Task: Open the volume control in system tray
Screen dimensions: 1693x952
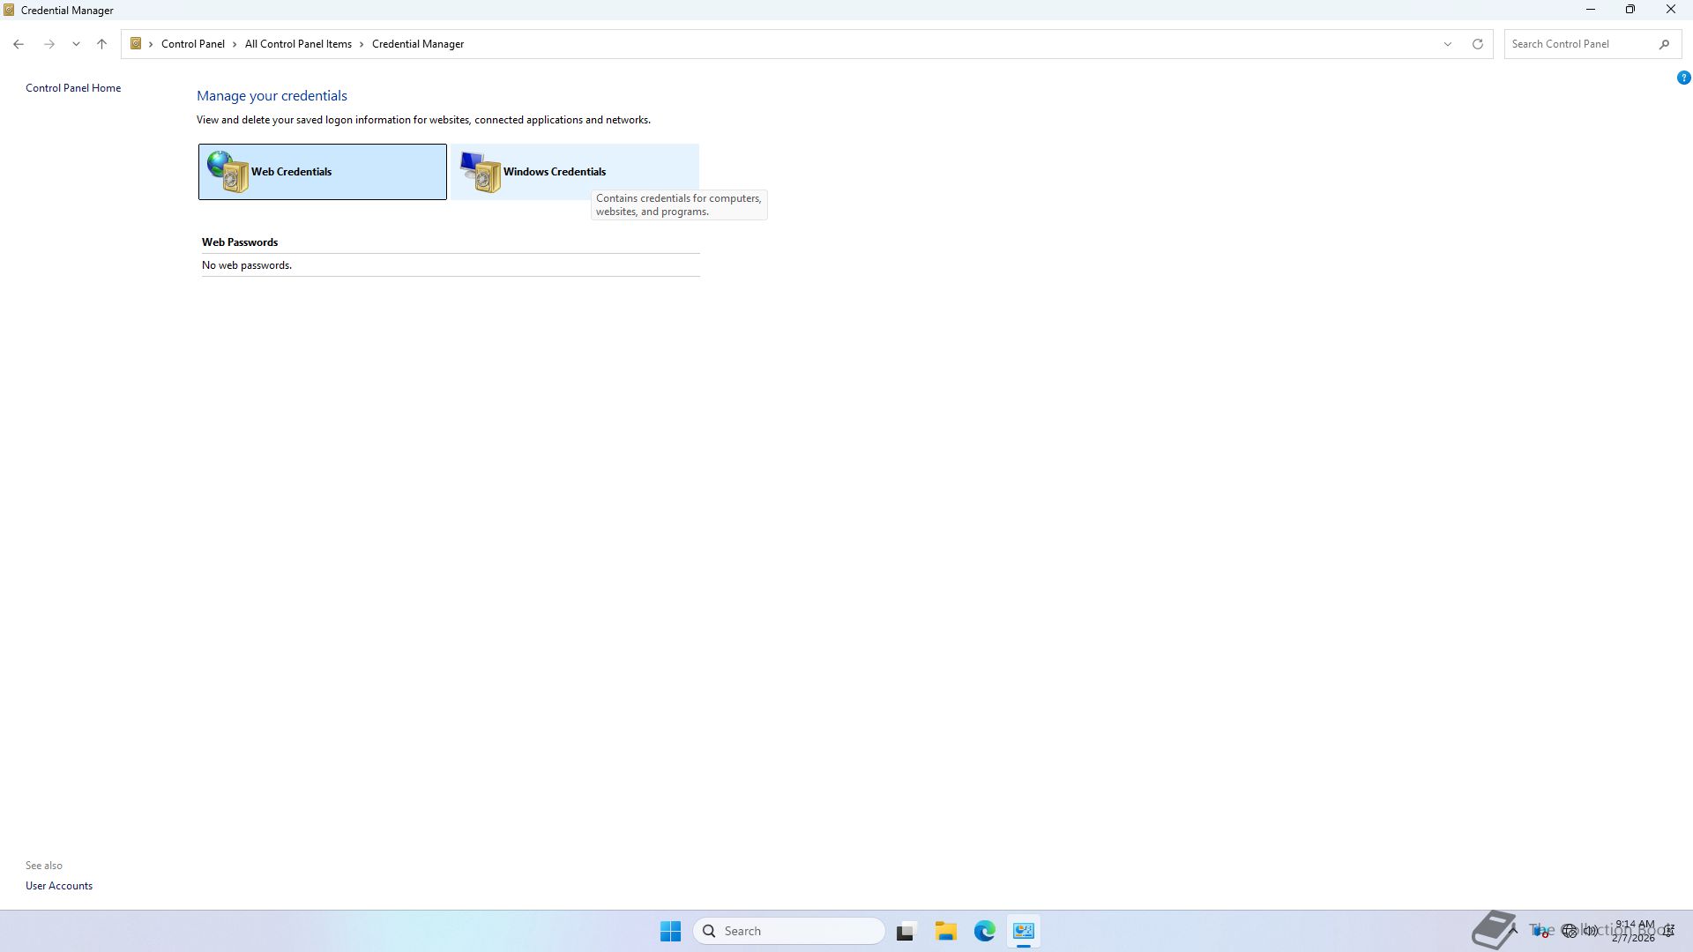Action: [x=1591, y=931]
